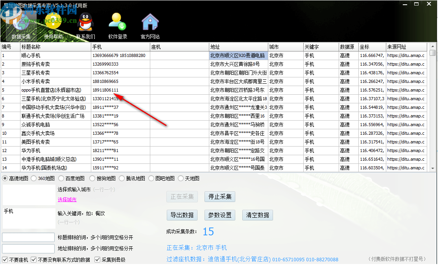Open 软件登录 software login

point(117,26)
